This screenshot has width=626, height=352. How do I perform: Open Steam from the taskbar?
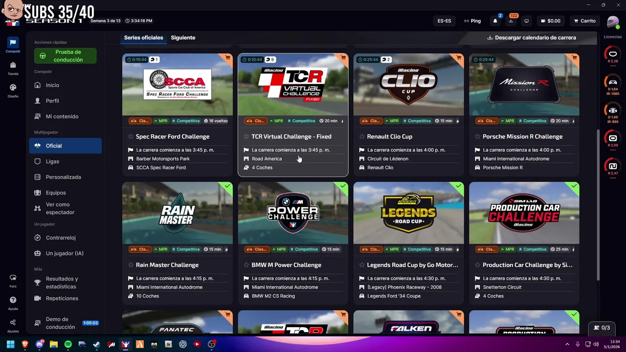(x=97, y=344)
